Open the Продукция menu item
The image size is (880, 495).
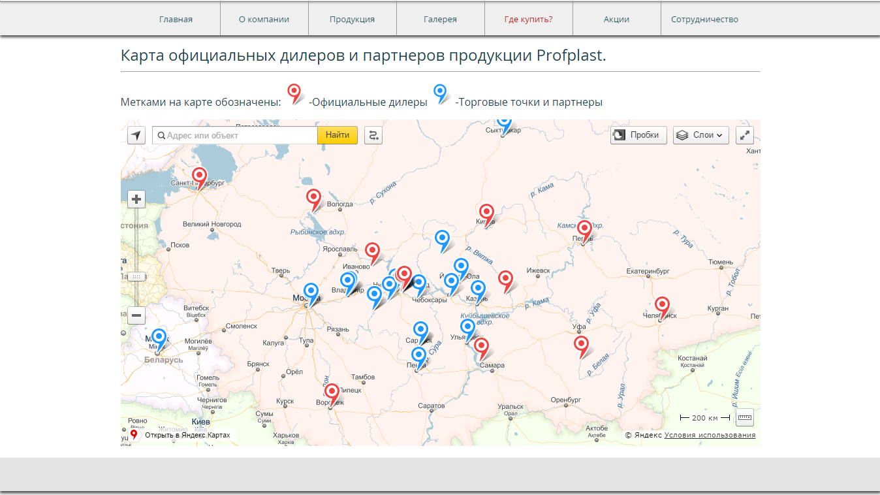[352, 19]
